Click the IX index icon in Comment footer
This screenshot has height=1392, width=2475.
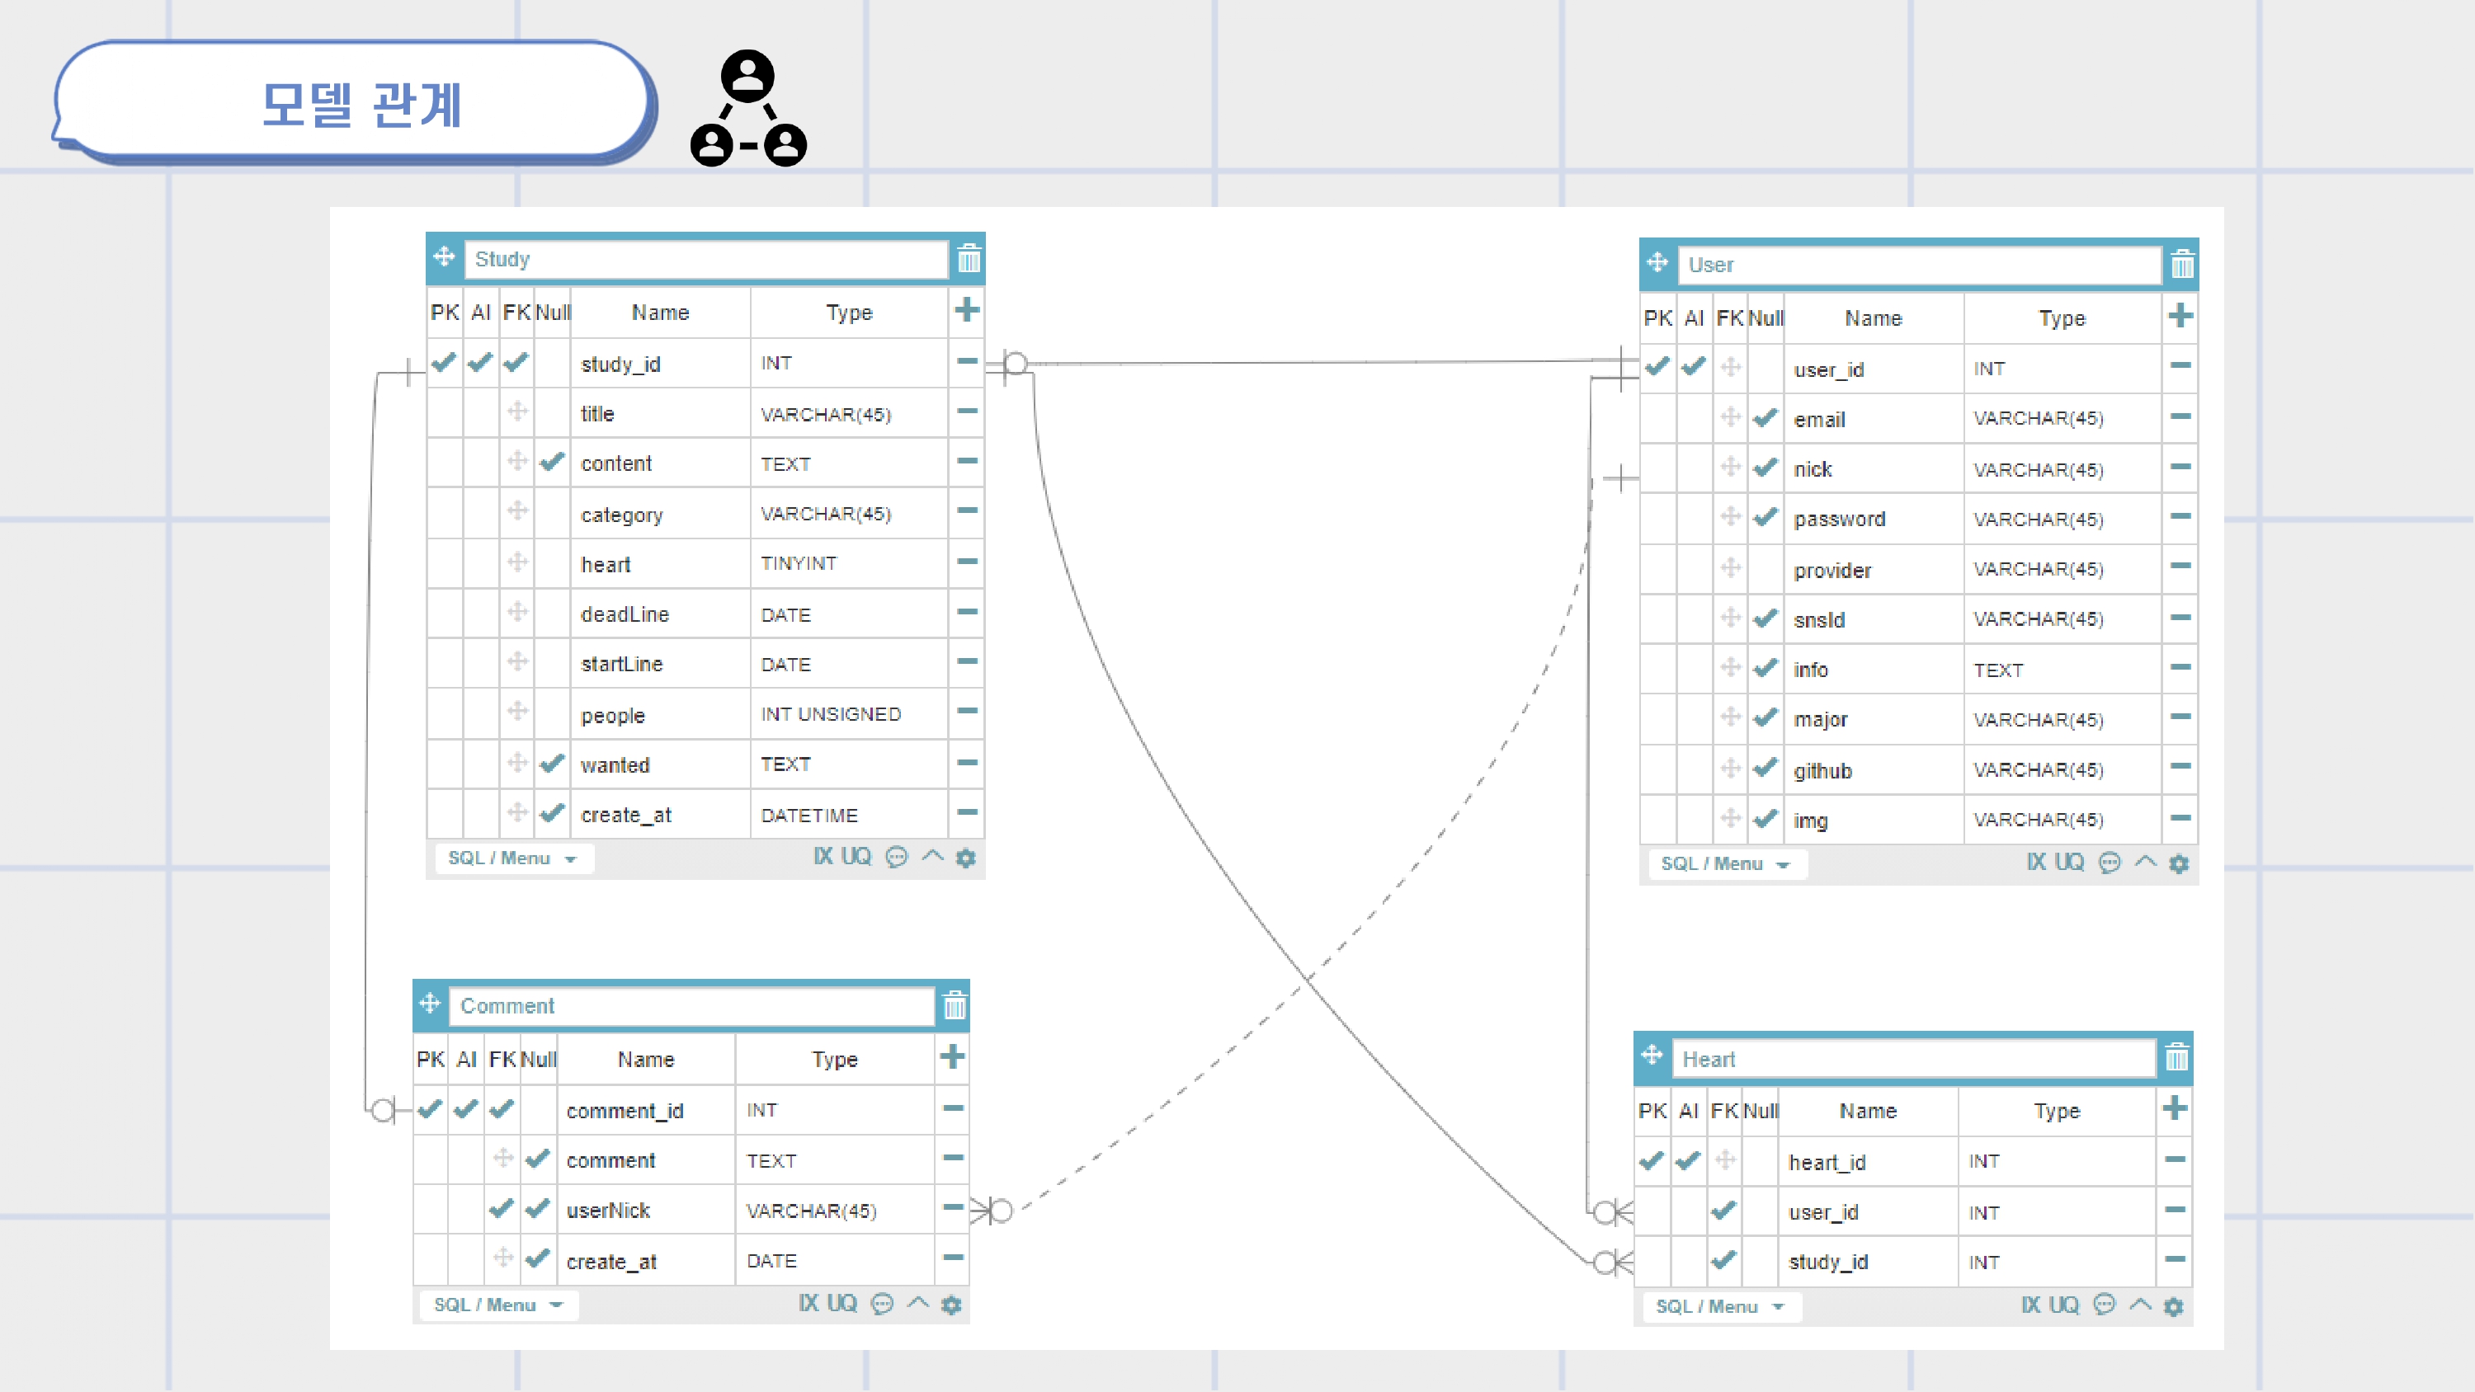pos(808,1304)
